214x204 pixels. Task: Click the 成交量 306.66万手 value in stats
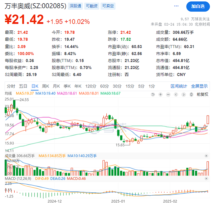pos(183,32)
